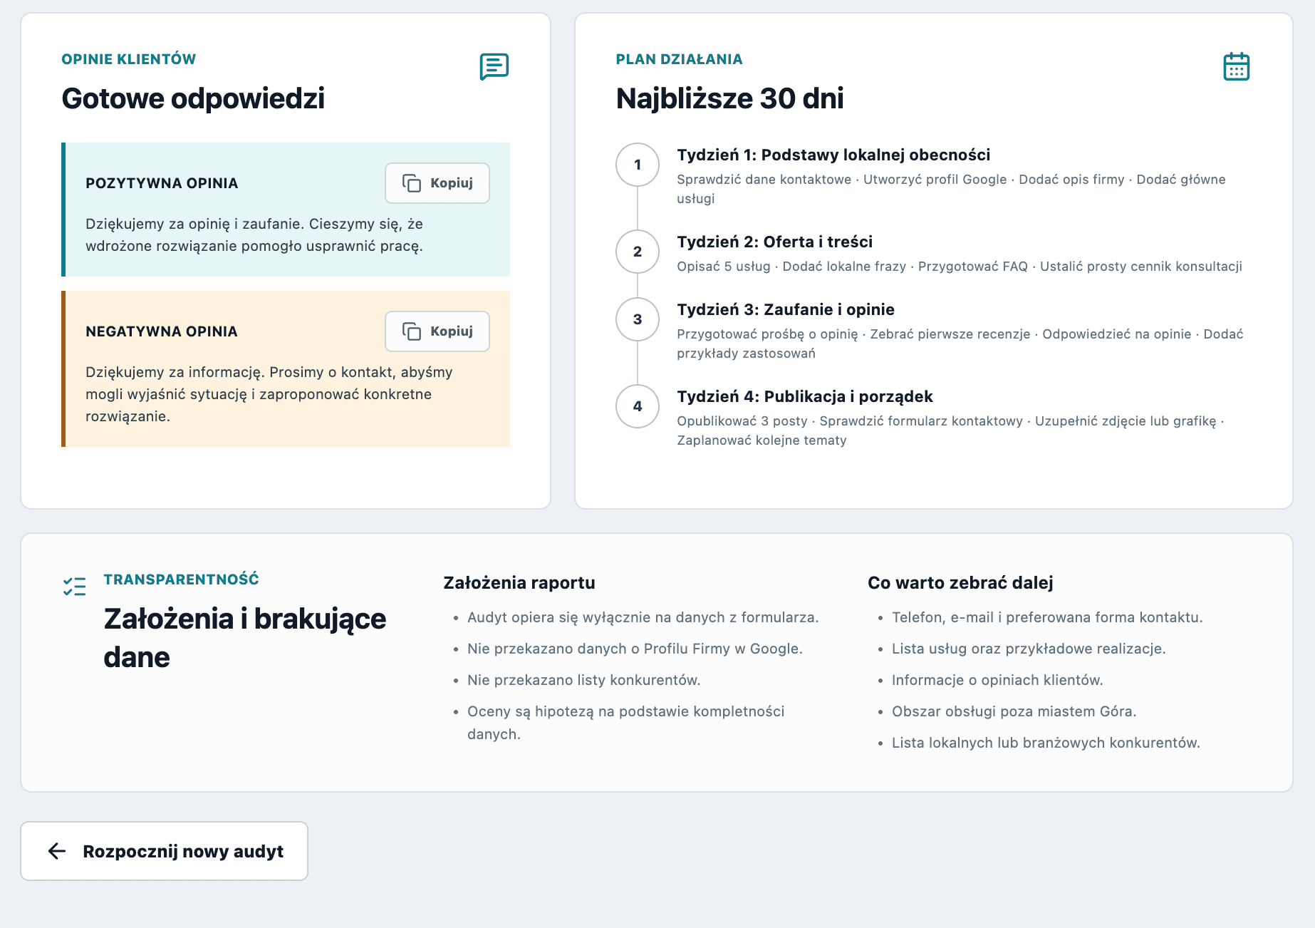1315x928 pixels.
Task: Click bullet about Profilu Firmy w Google
Action: coord(635,649)
